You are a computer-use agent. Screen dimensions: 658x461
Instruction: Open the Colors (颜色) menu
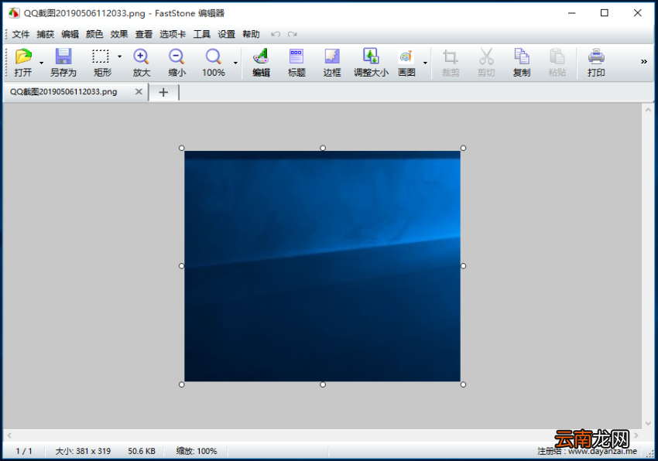point(94,34)
